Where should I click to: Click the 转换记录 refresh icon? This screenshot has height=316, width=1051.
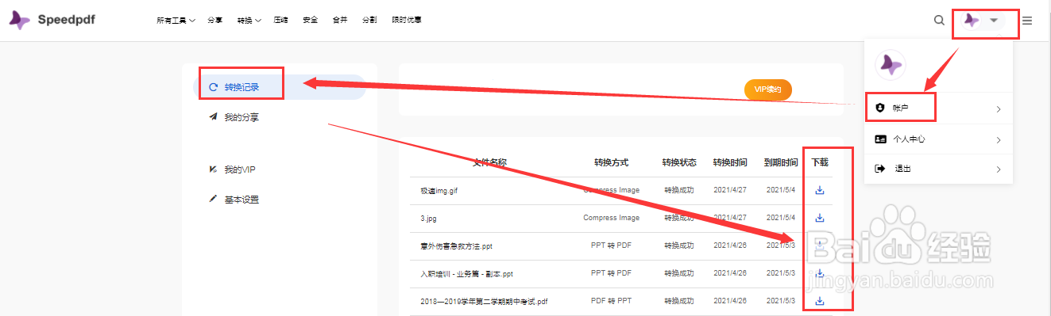213,87
